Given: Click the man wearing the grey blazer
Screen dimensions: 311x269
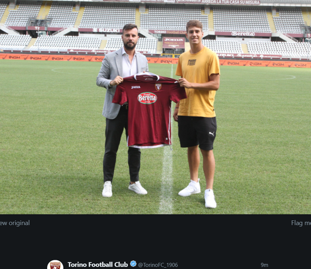Looking at the screenshot, I should [x=123, y=111].
